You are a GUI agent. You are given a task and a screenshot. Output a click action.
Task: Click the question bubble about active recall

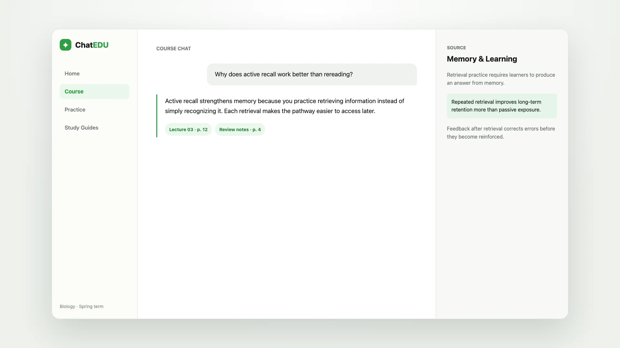pyautogui.click(x=312, y=74)
